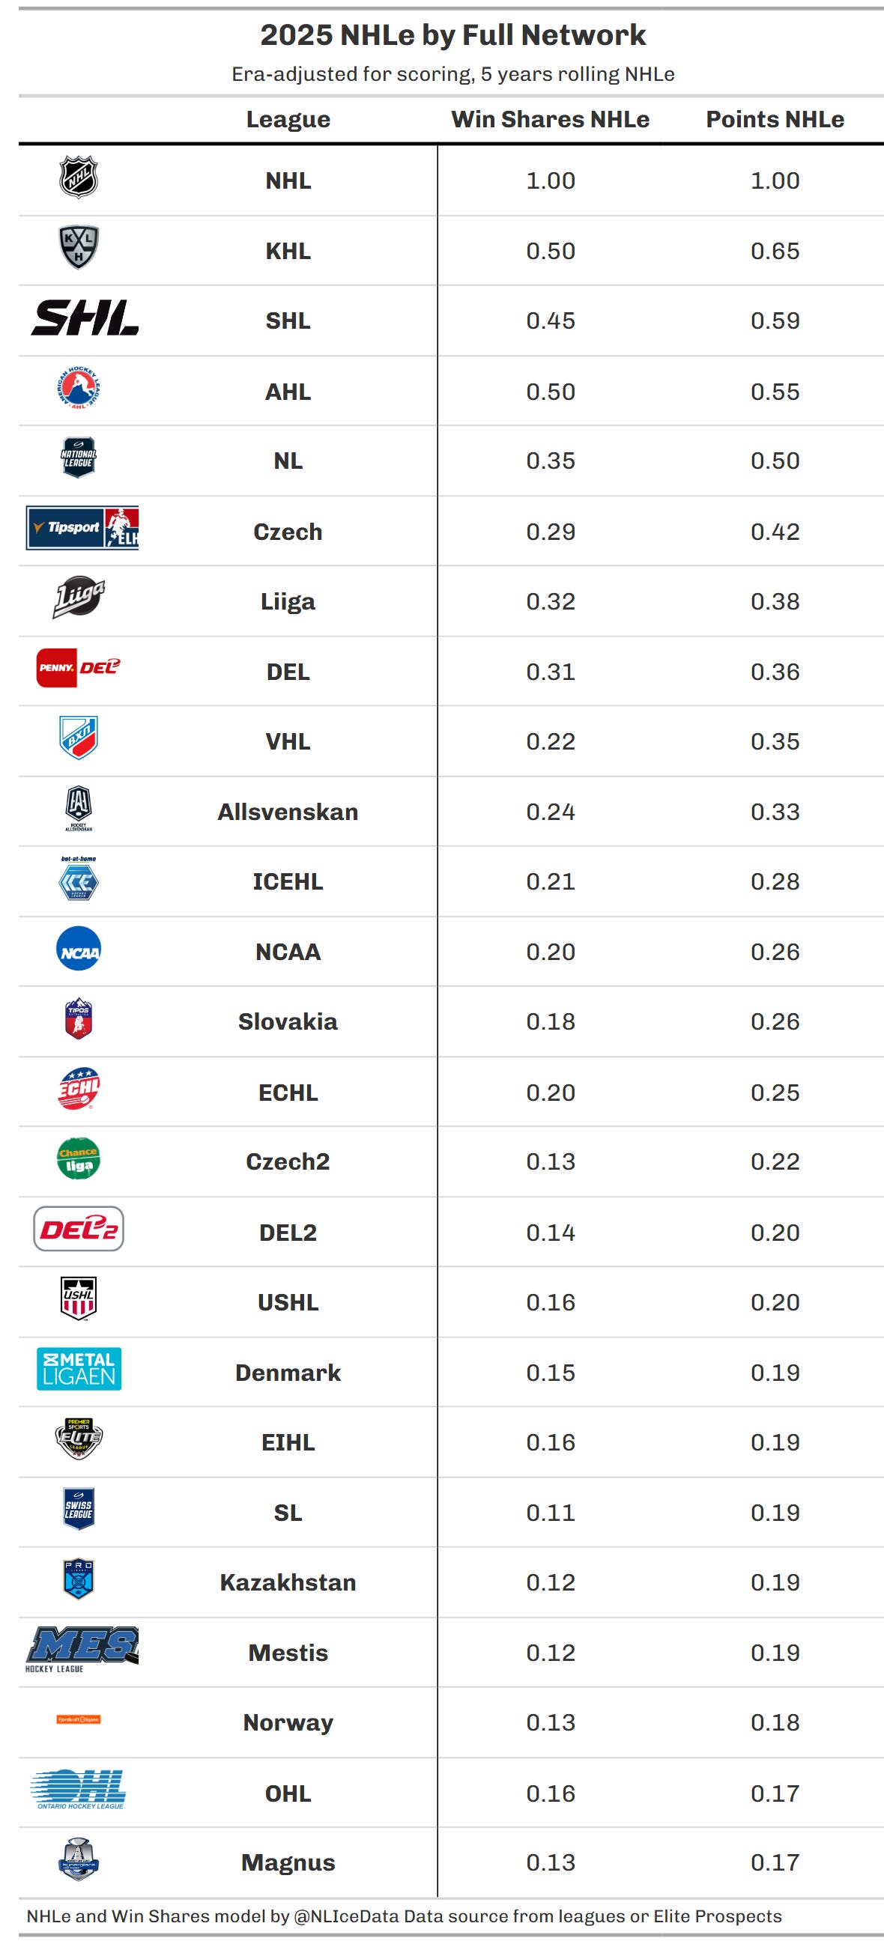Click the KHL logo icon
The width and height of the screenshot is (884, 1941).
(79, 247)
